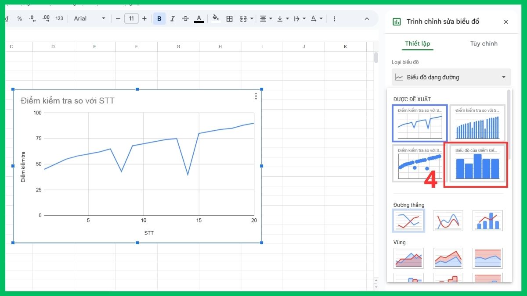
Task: Open the chart's three-dot options menu
Action: pyautogui.click(x=256, y=96)
